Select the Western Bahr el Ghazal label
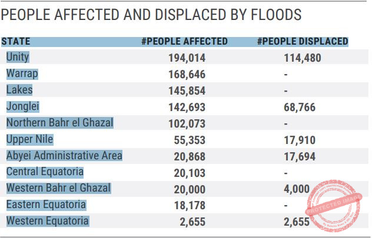The image size is (372, 238). pos(59,188)
